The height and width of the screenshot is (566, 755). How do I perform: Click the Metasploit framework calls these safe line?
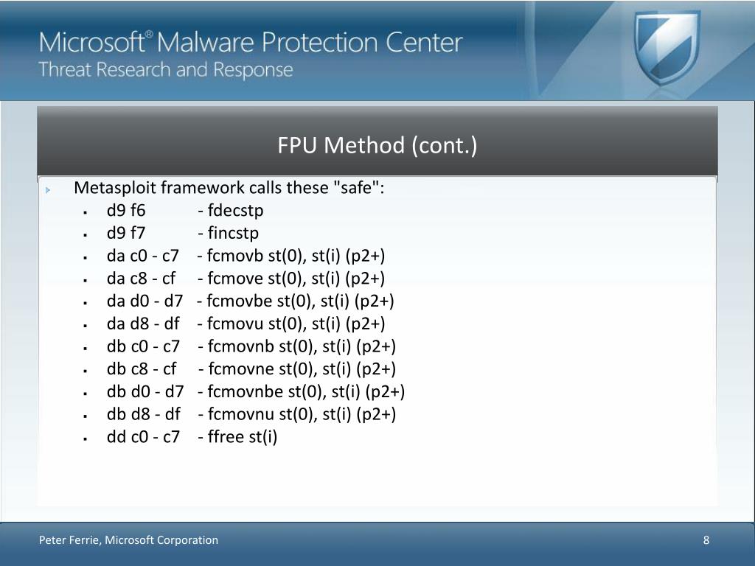point(229,187)
